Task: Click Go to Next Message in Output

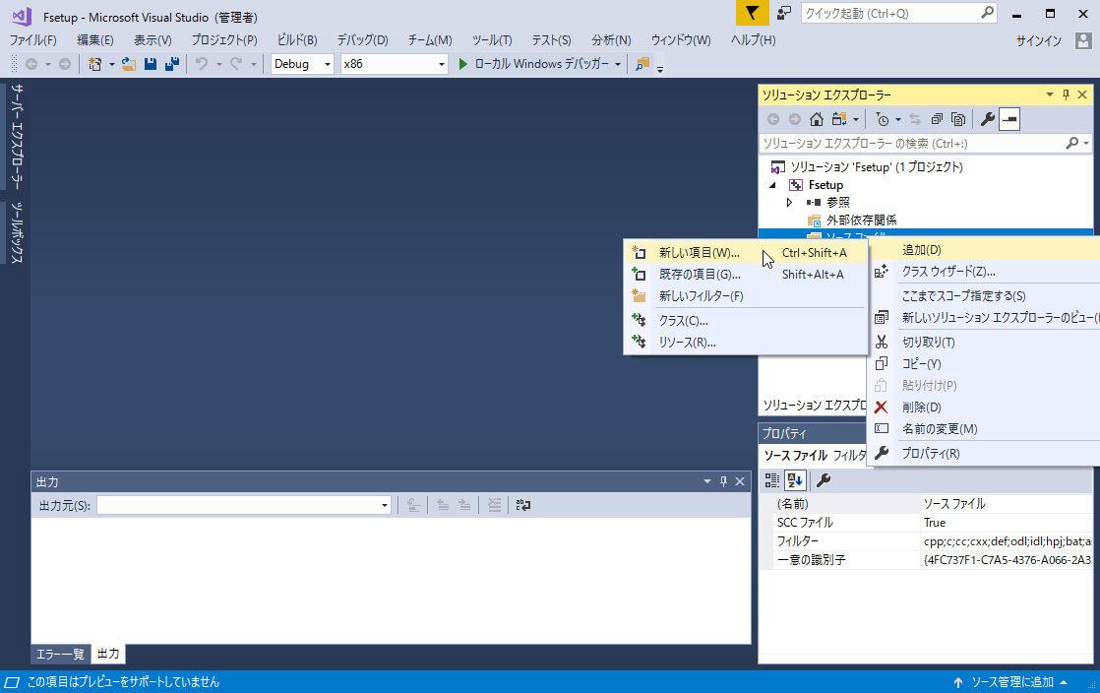Action: tap(464, 505)
